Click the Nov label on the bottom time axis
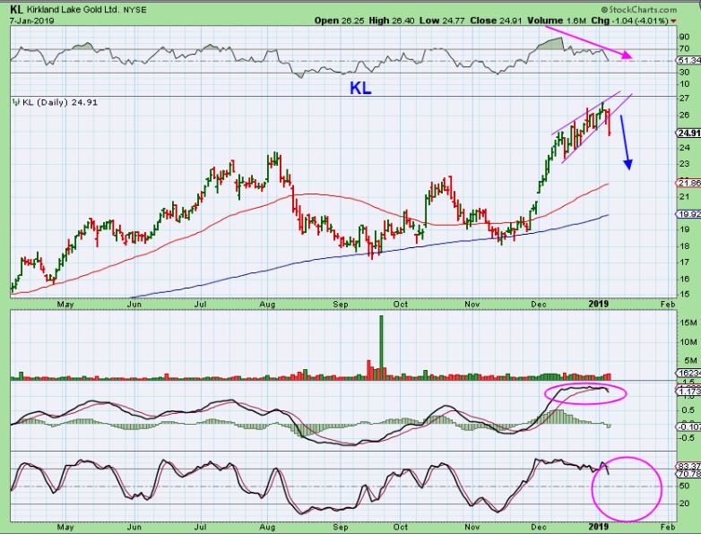The image size is (701, 534). click(x=472, y=528)
